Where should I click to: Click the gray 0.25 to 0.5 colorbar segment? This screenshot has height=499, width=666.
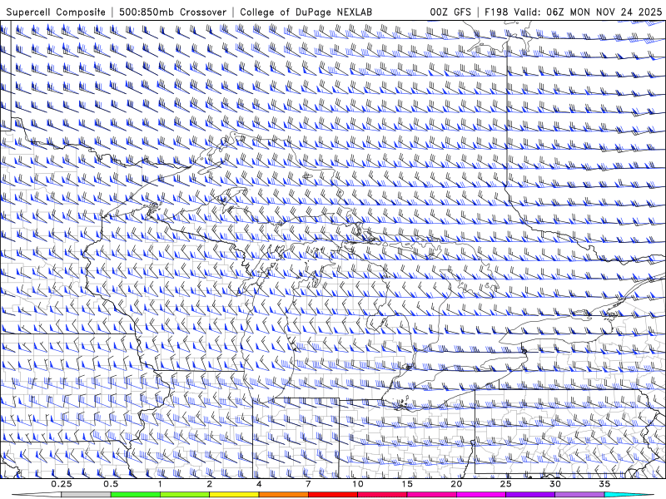point(86,495)
